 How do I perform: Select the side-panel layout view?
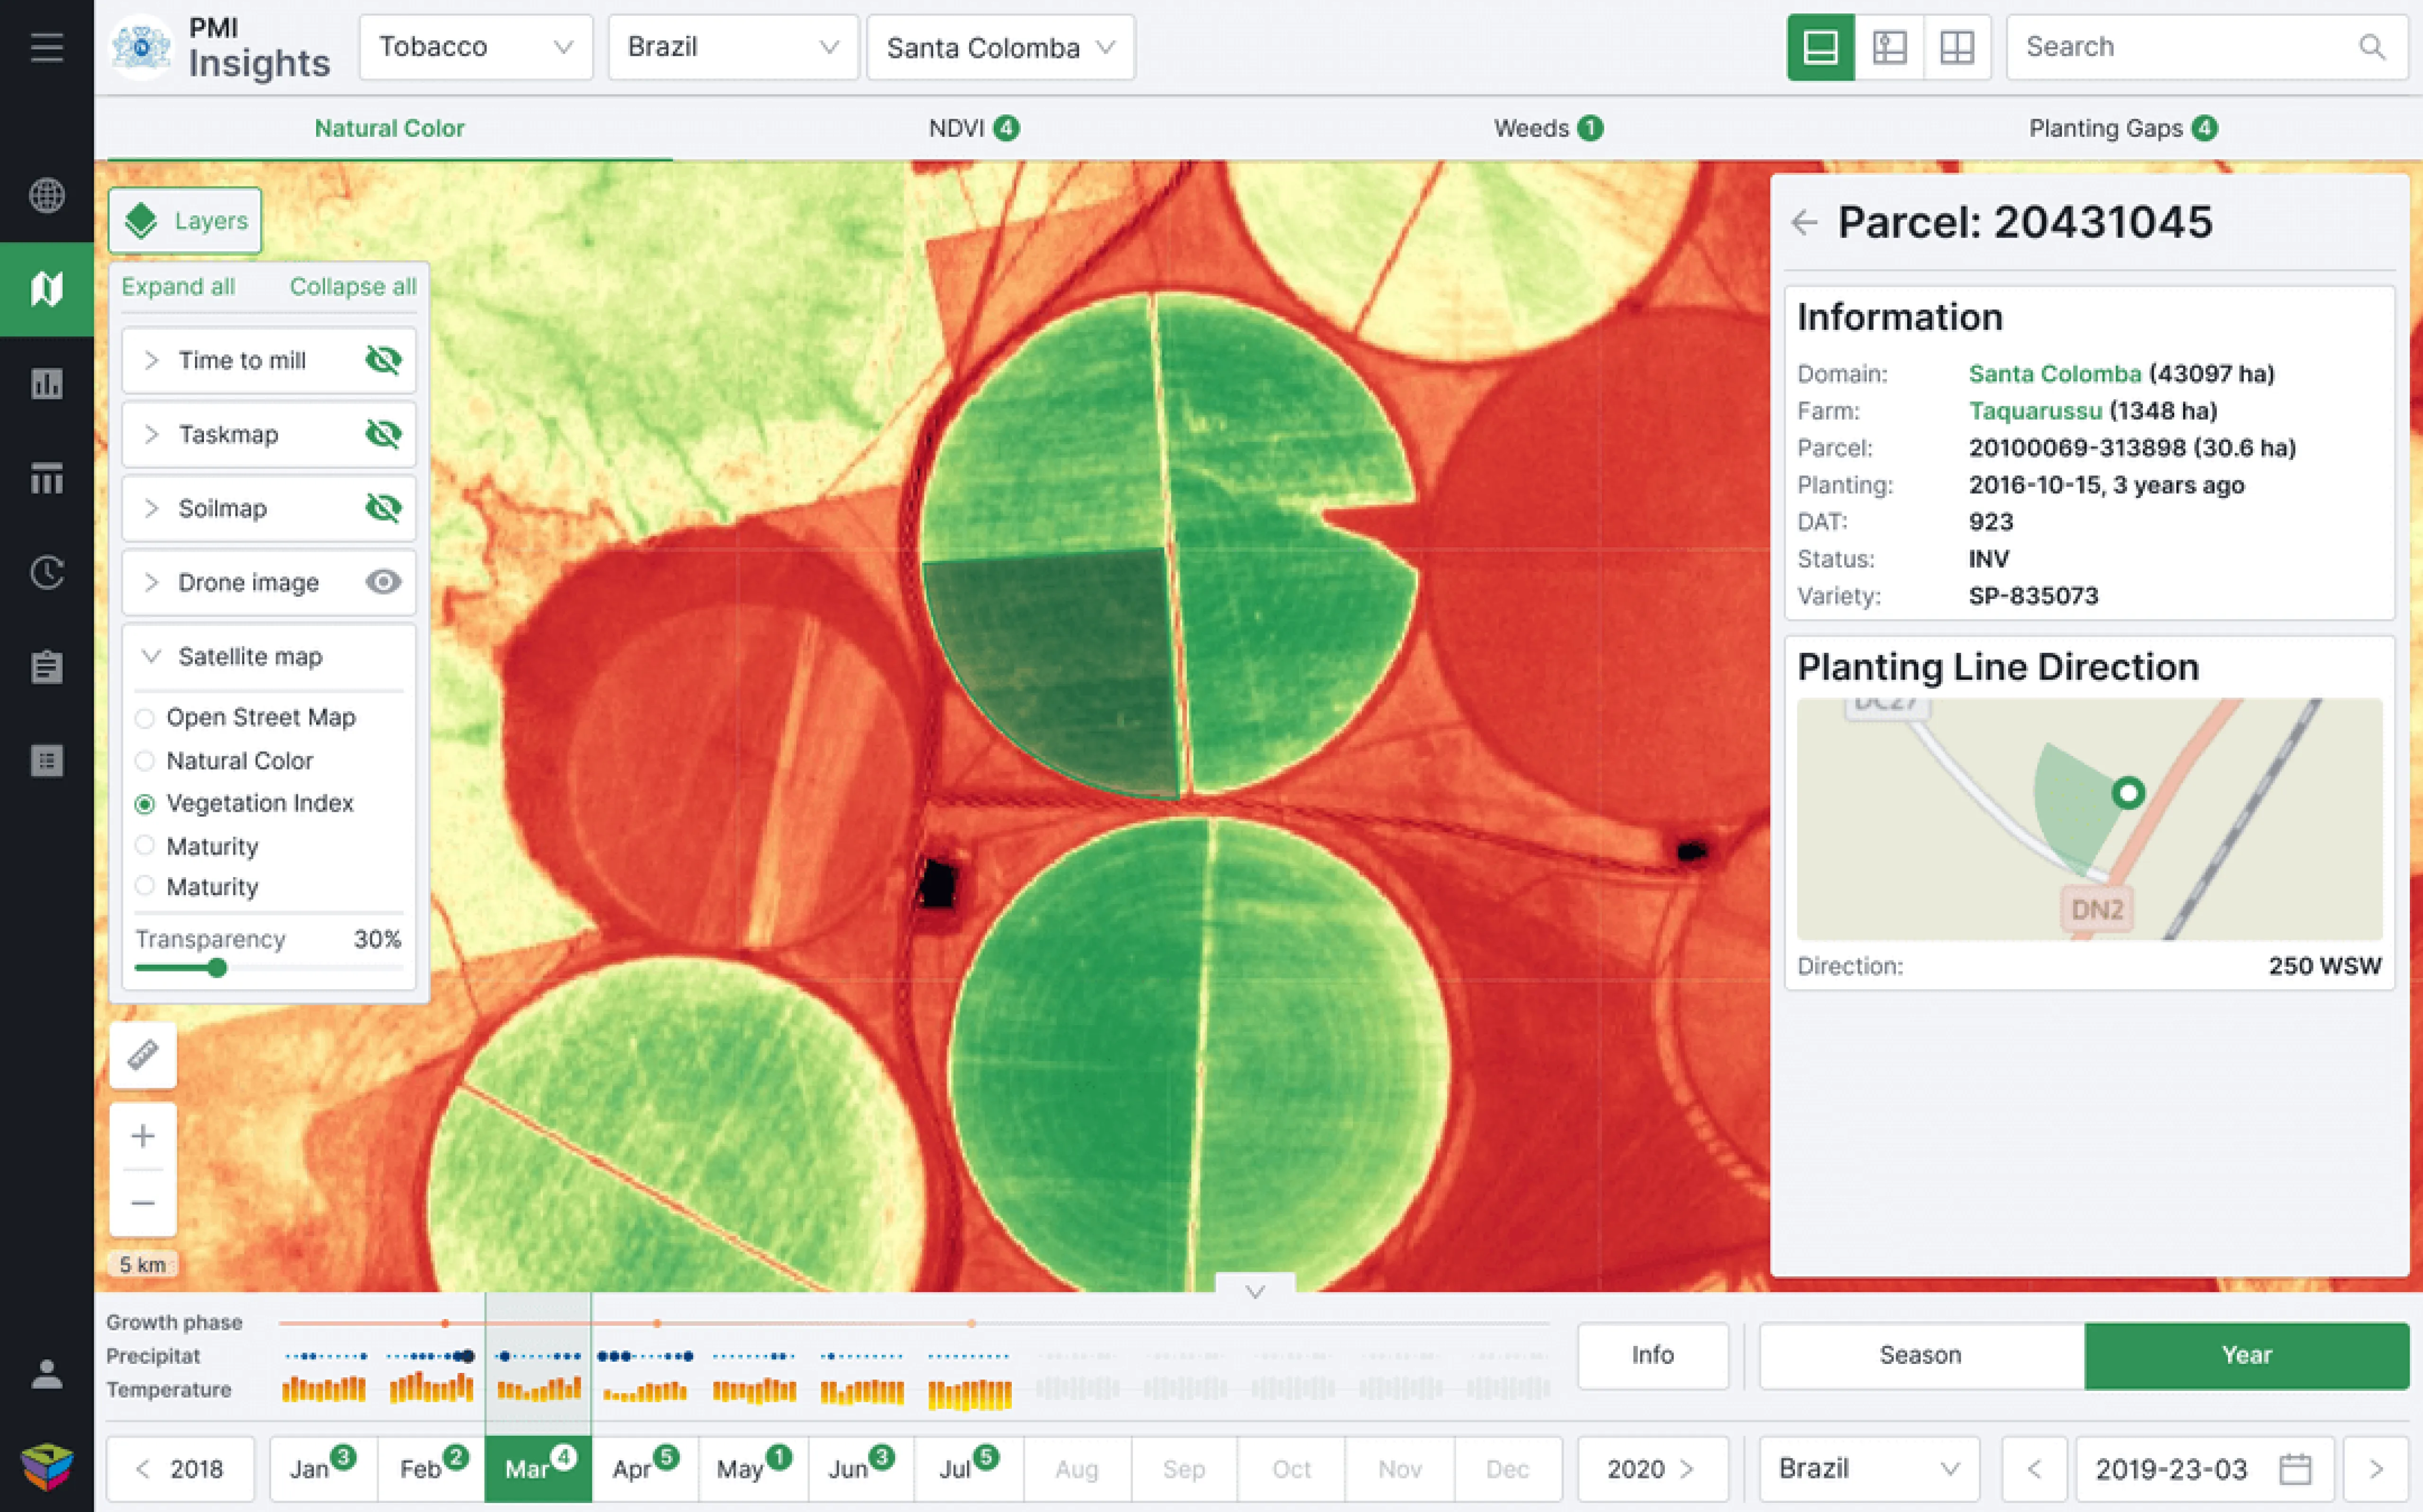tap(1889, 47)
